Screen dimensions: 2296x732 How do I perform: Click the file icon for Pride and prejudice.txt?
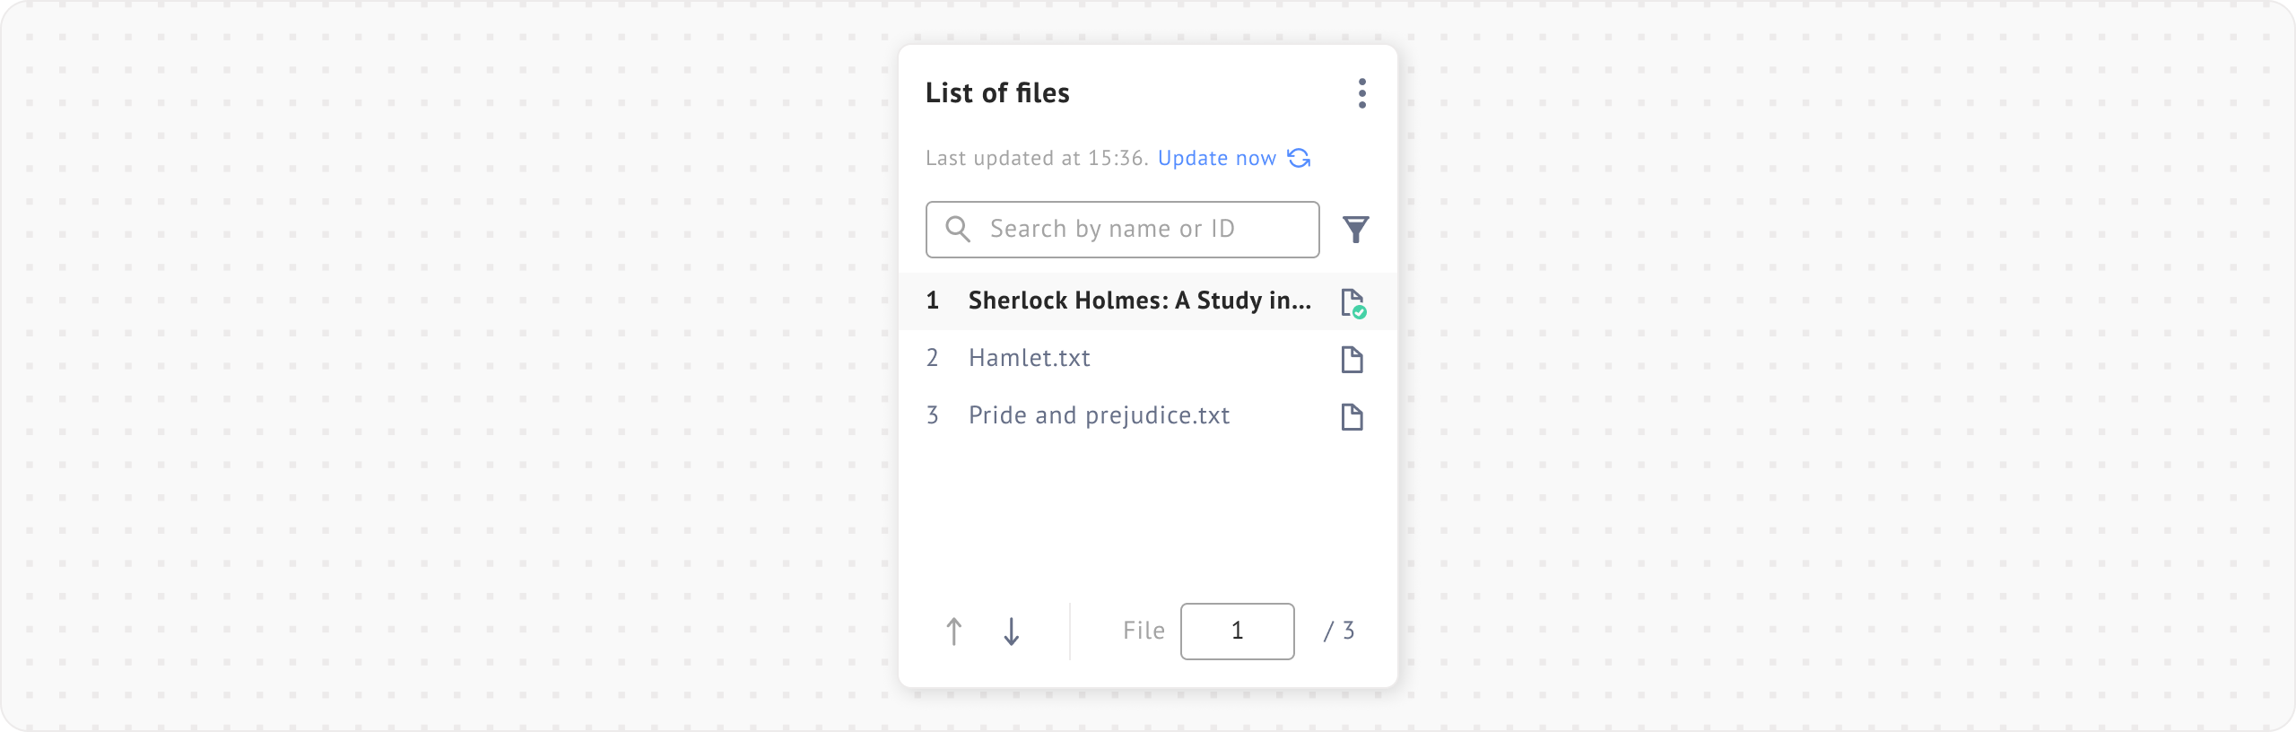(x=1352, y=417)
